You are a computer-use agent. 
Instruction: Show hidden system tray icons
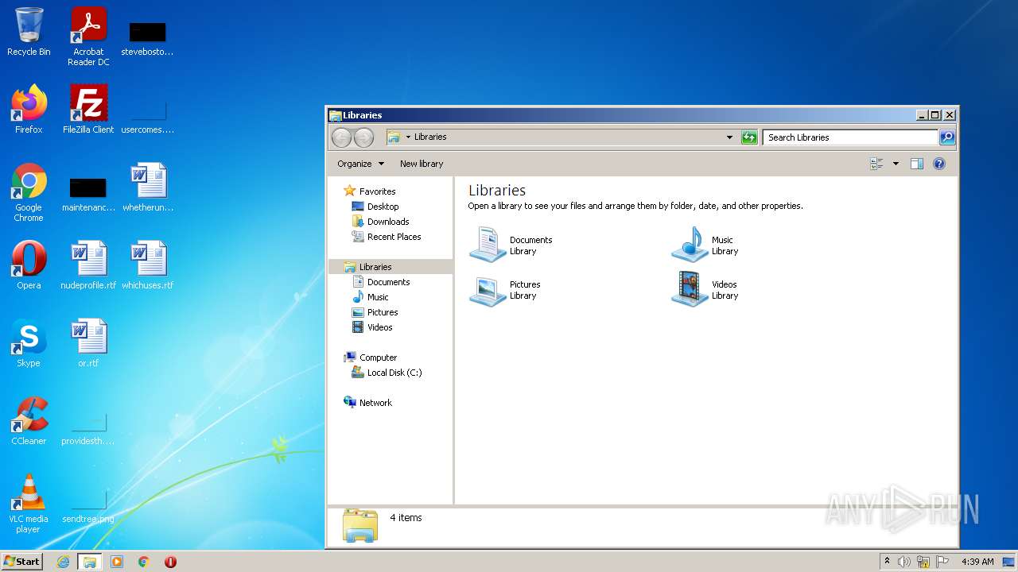[x=887, y=562]
